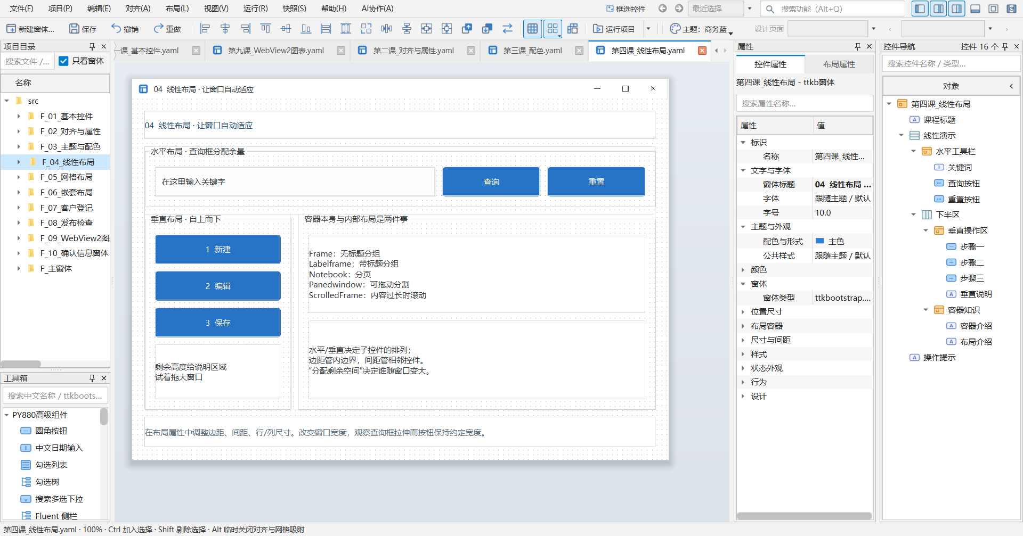Click the swap arrows toolbar icon
This screenshot has height=536, width=1023.
point(507,29)
